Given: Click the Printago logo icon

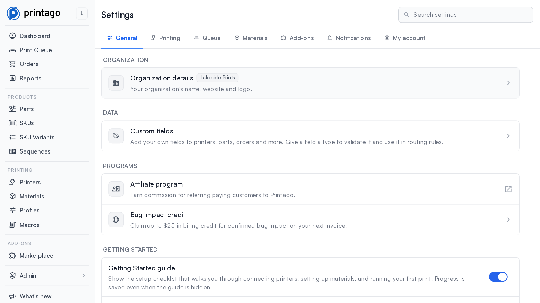Looking at the screenshot, I should [x=13, y=13].
